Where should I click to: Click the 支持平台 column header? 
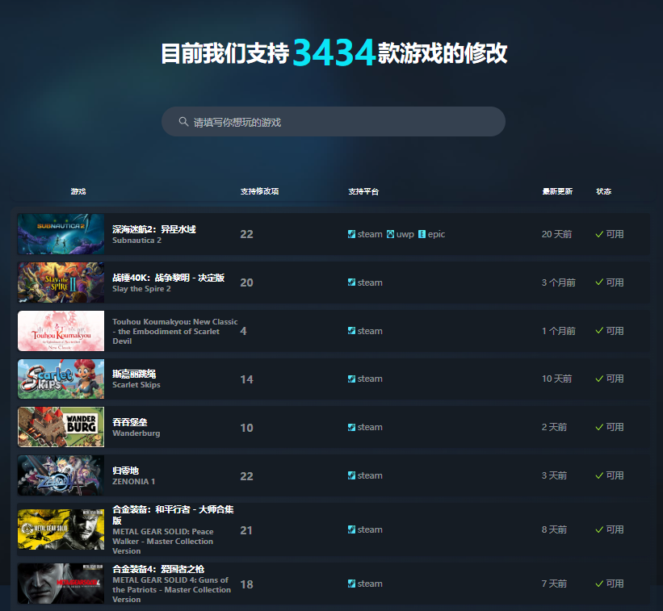pos(363,191)
